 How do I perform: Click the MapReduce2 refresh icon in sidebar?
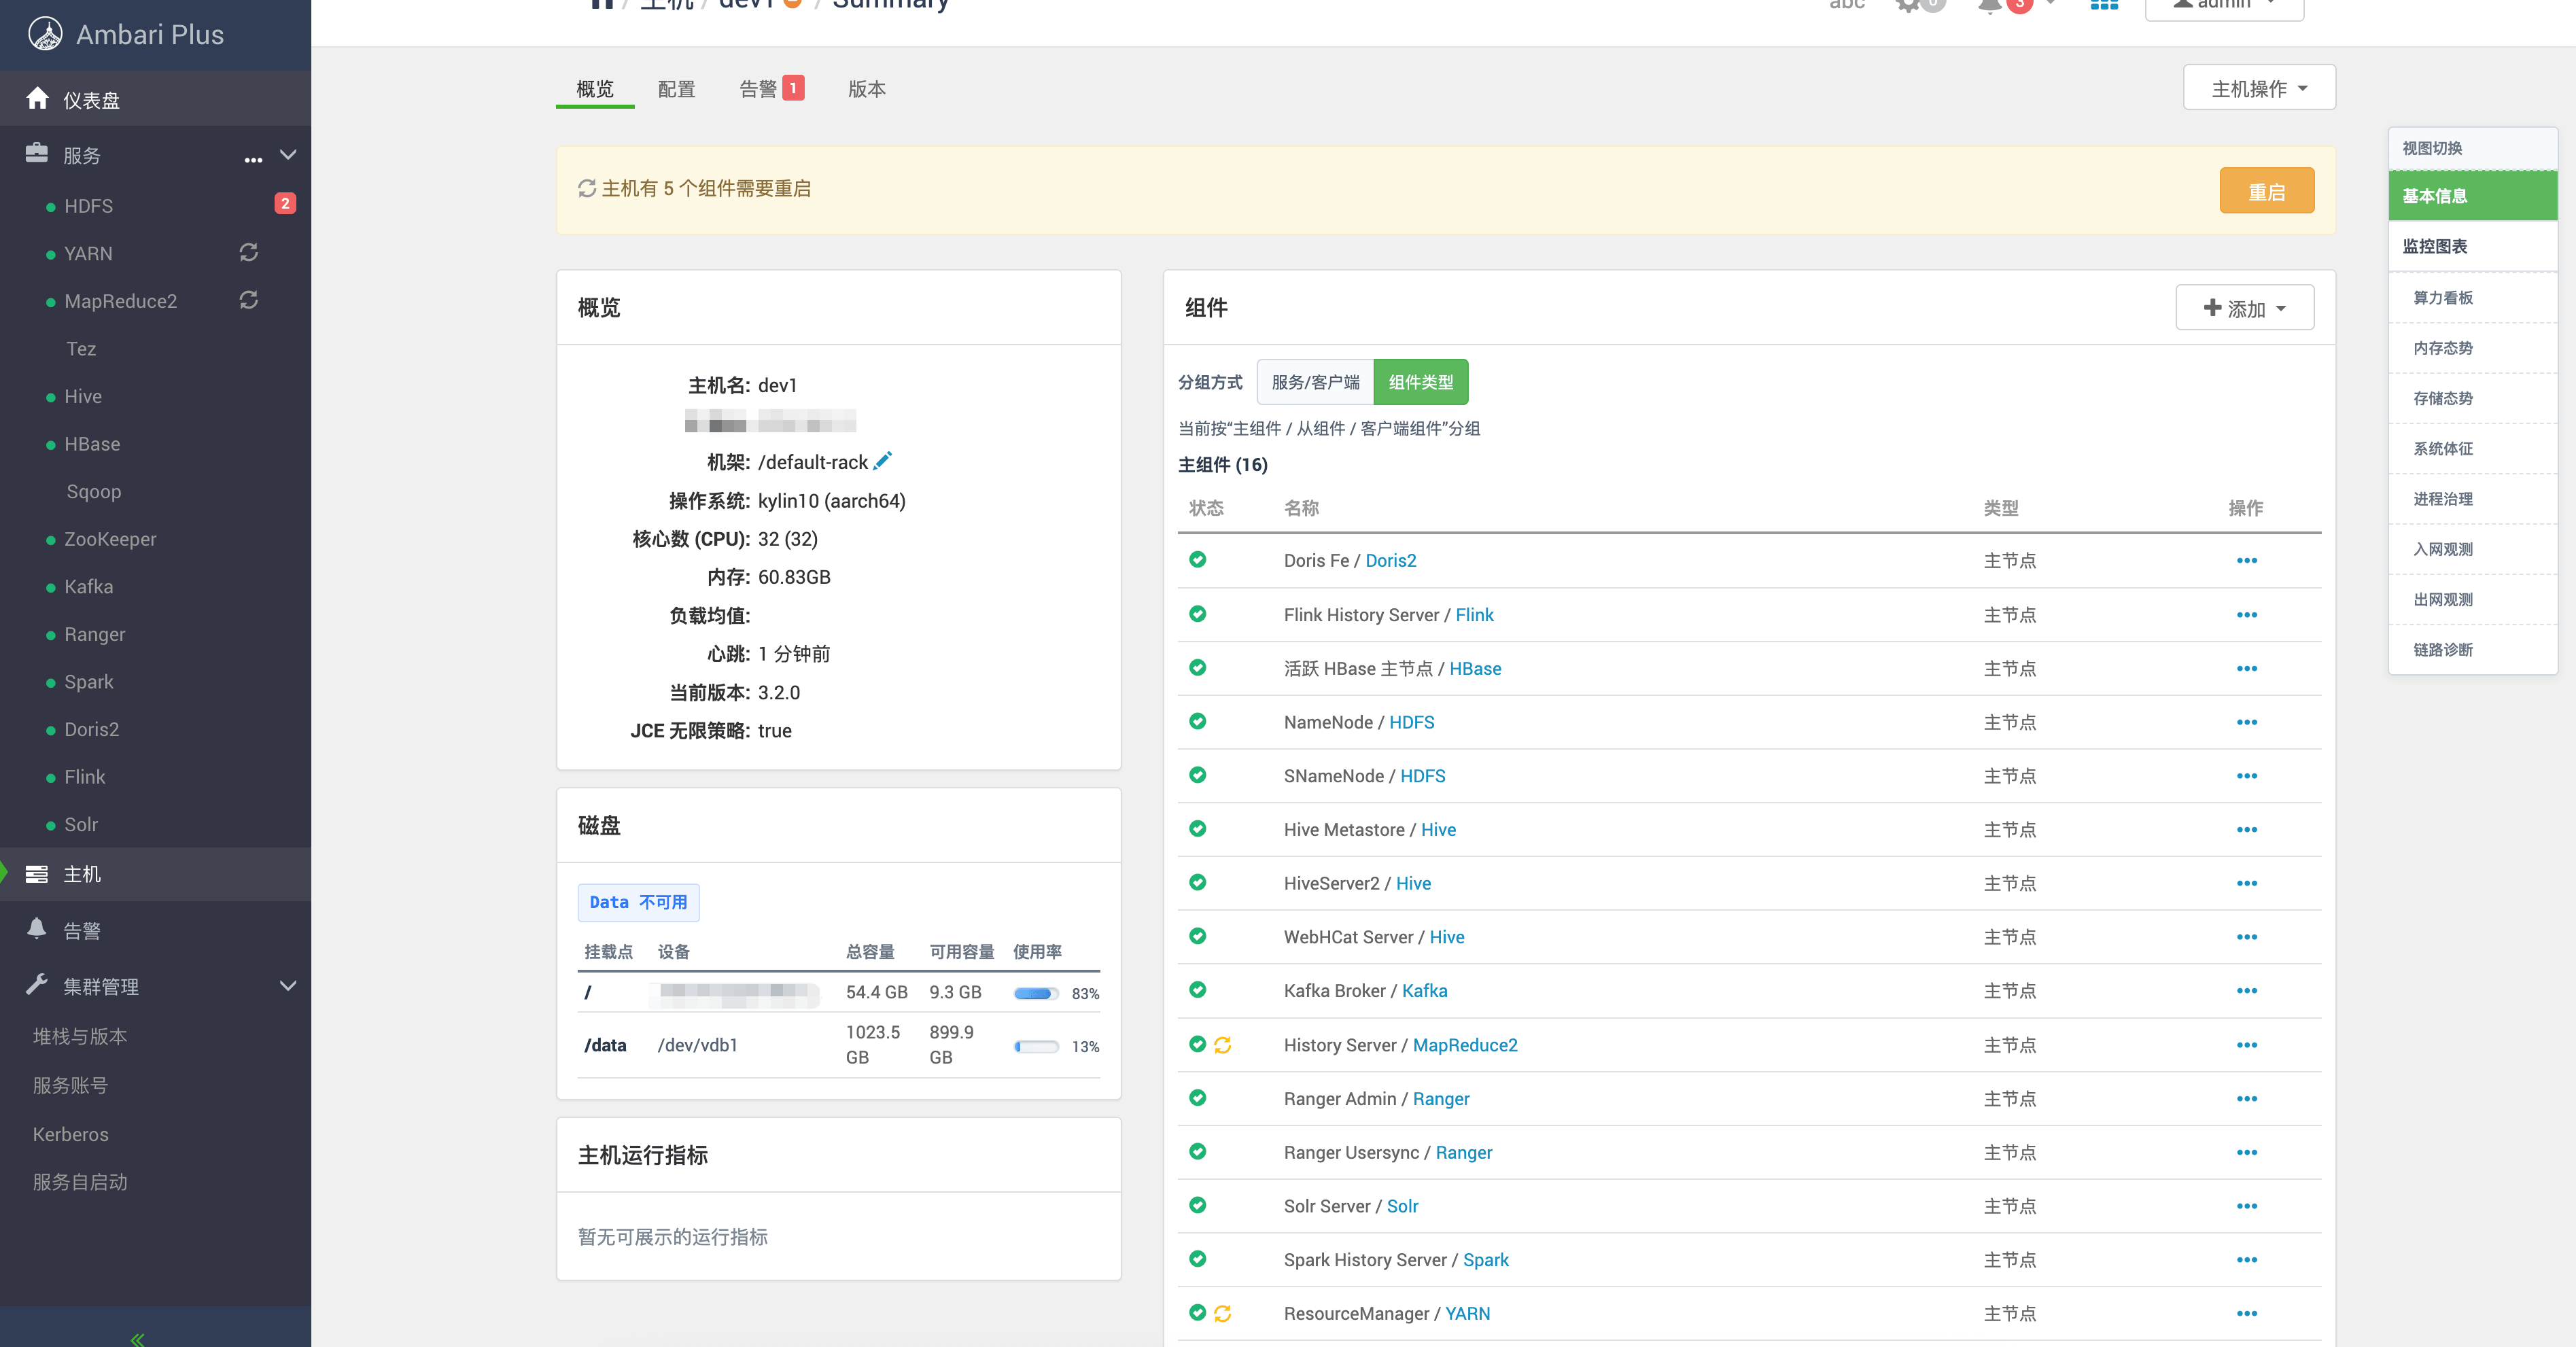249,300
